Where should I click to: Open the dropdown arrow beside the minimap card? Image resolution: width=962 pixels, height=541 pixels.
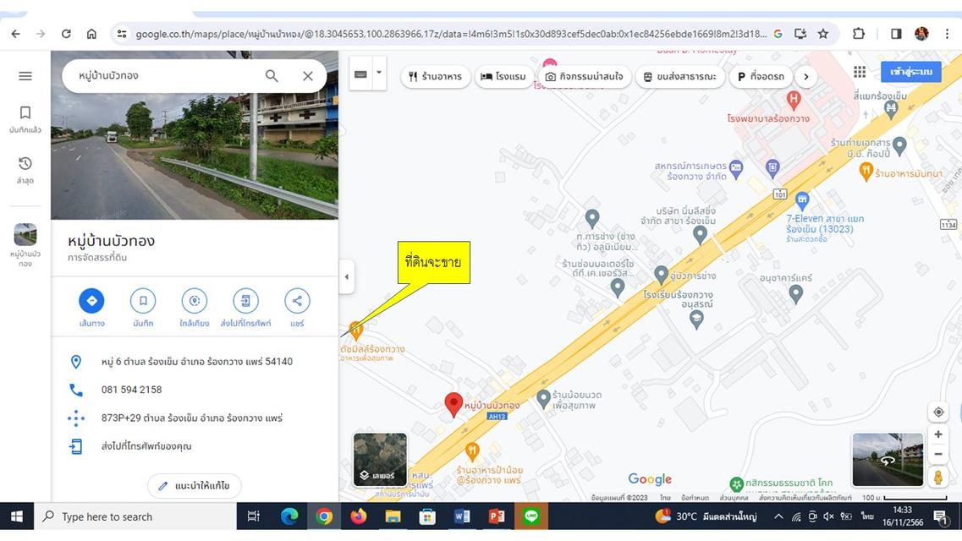click(x=378, y=73)
